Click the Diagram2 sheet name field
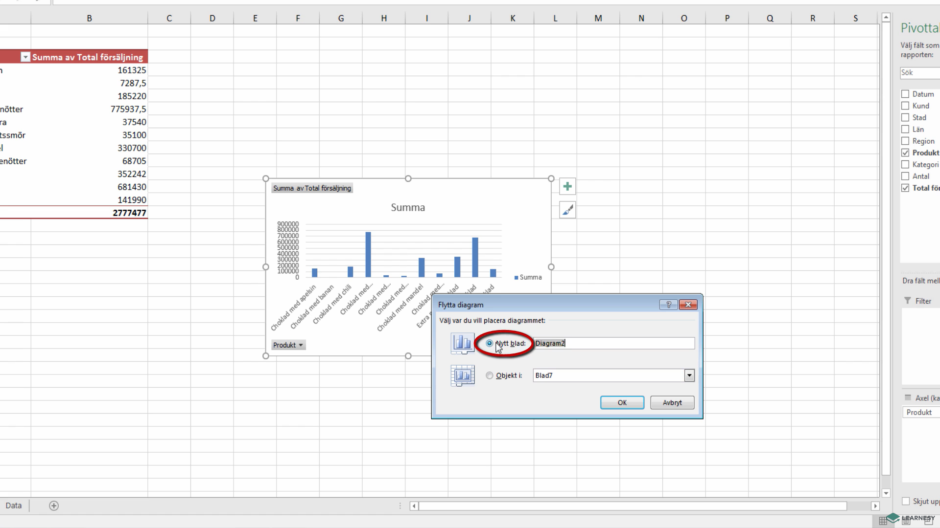This screenshot has height=528, width=940. pyautogui.click(x=614, y=343)
